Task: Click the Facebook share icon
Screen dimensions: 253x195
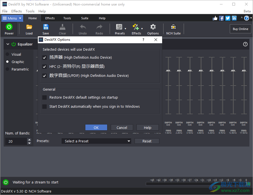Action: pos(221,18)
